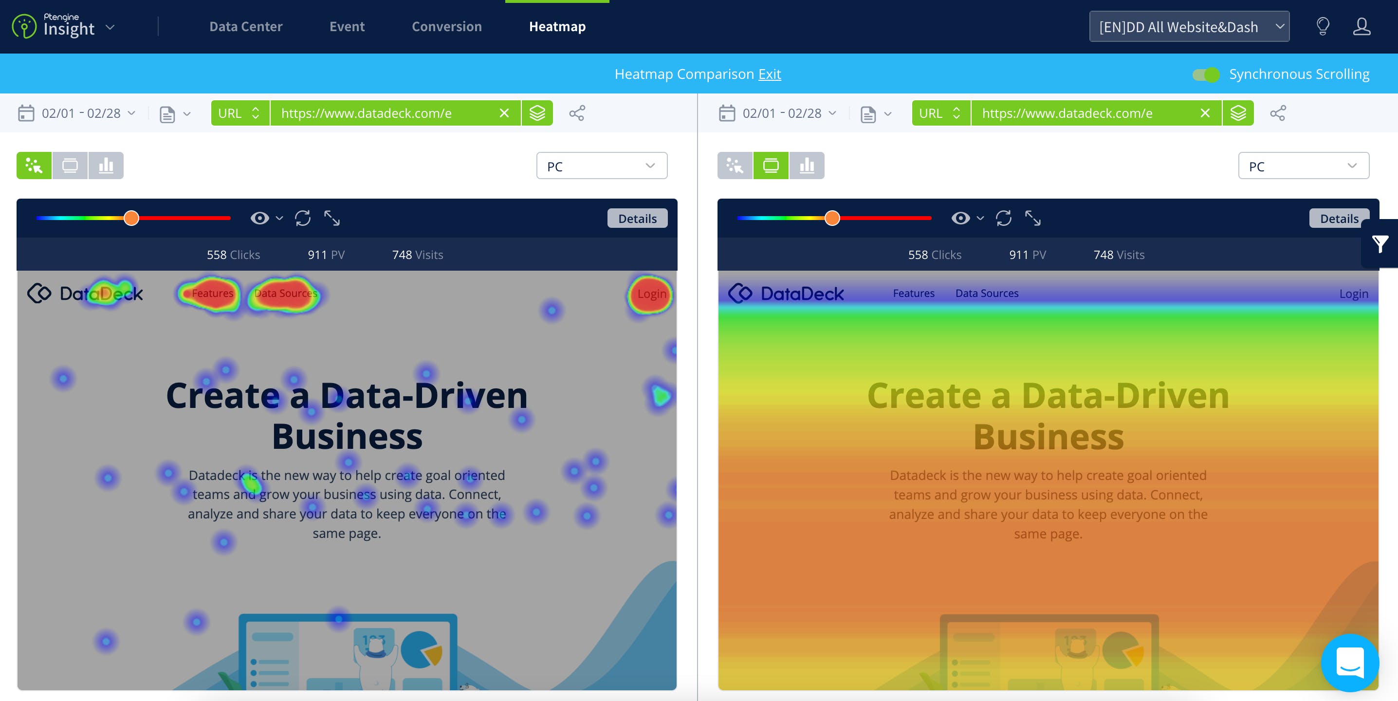Click the left heatmap Details button
This screenshot has height=701, width=1398.
pos(637,219)
